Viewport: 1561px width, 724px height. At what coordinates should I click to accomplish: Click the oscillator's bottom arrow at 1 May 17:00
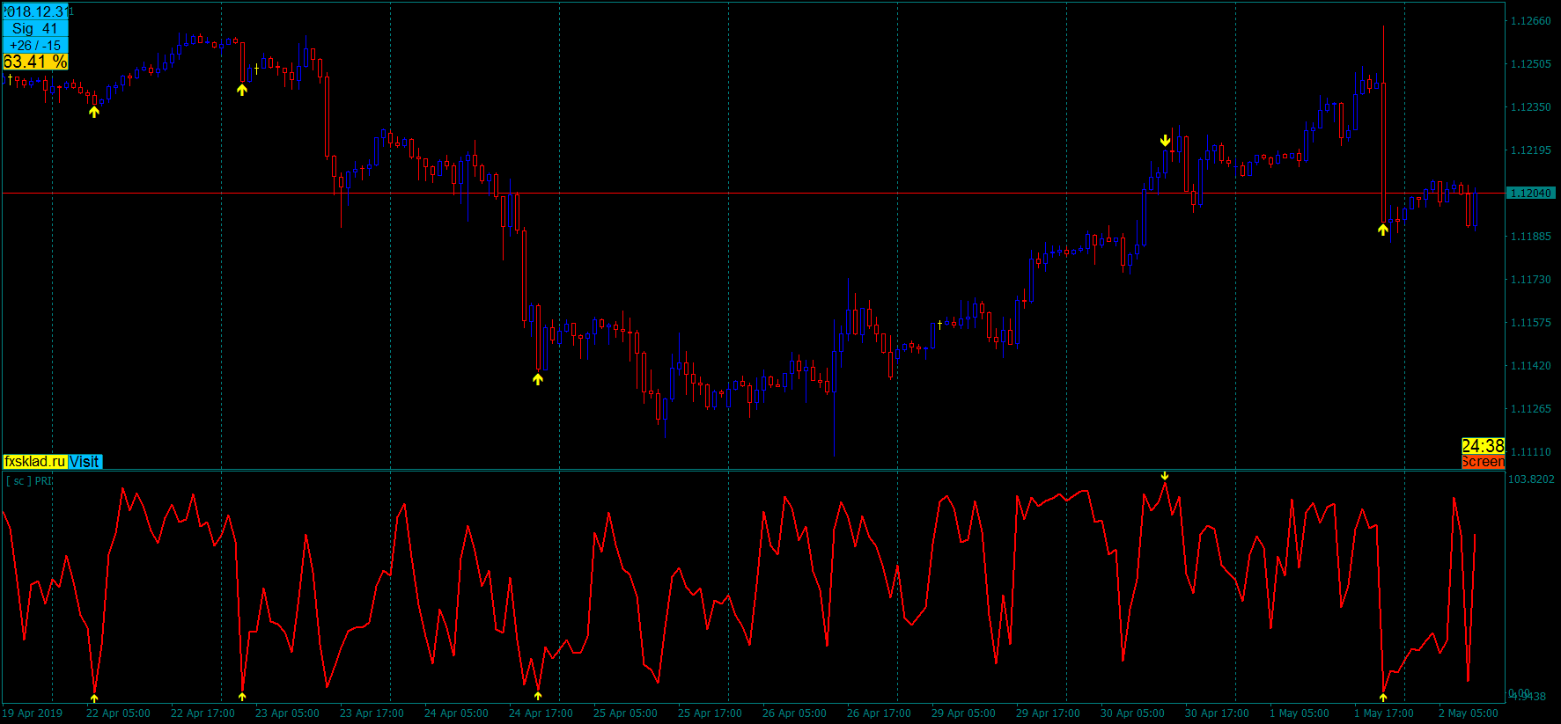click(x=1383, y=698)
